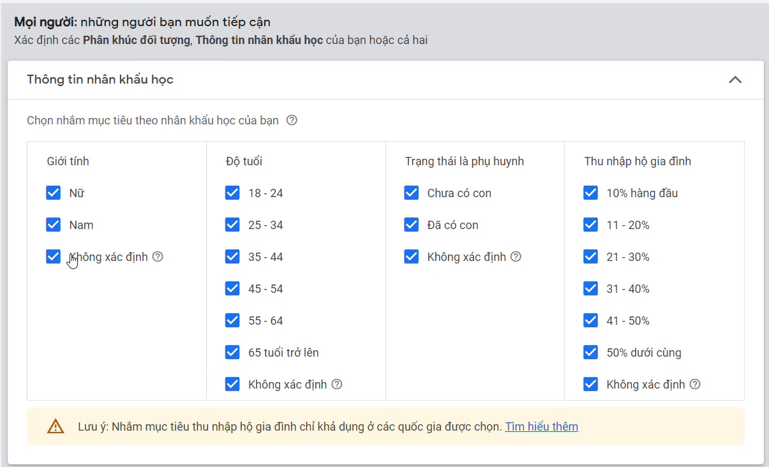Toggle the Chưa có con checkbox
Image resolution: width=769 pixels, height=467 pixels.
coord(412,193)
